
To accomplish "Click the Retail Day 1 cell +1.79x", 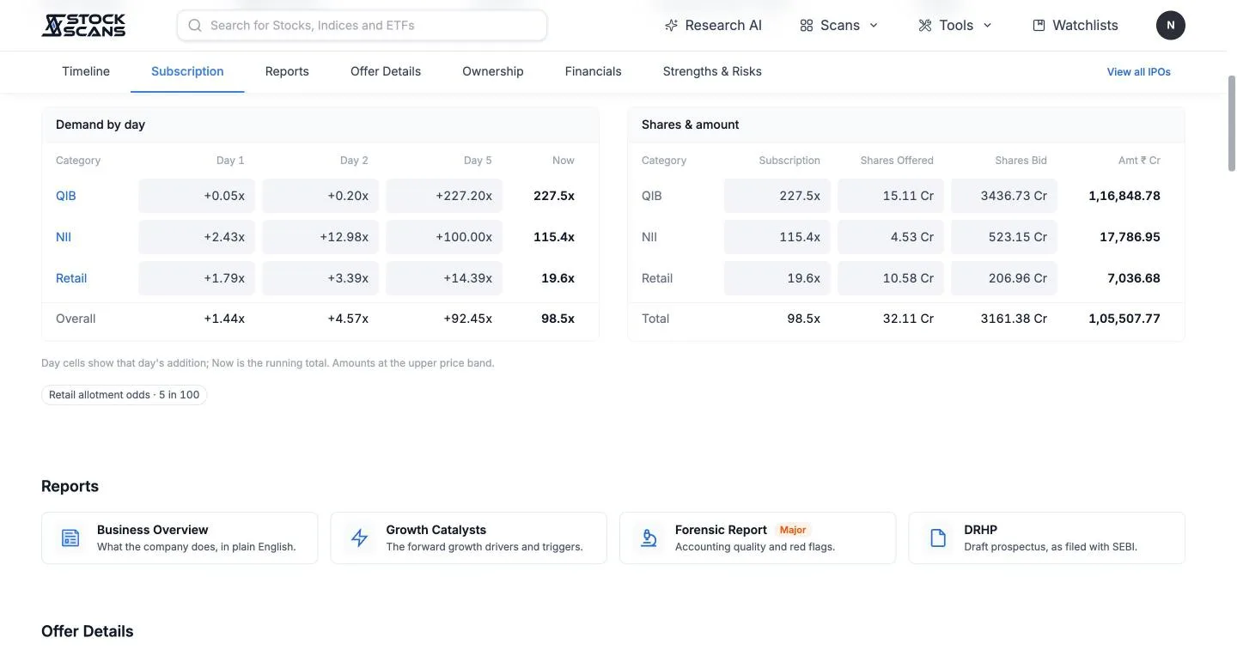I will pos(197,278).
